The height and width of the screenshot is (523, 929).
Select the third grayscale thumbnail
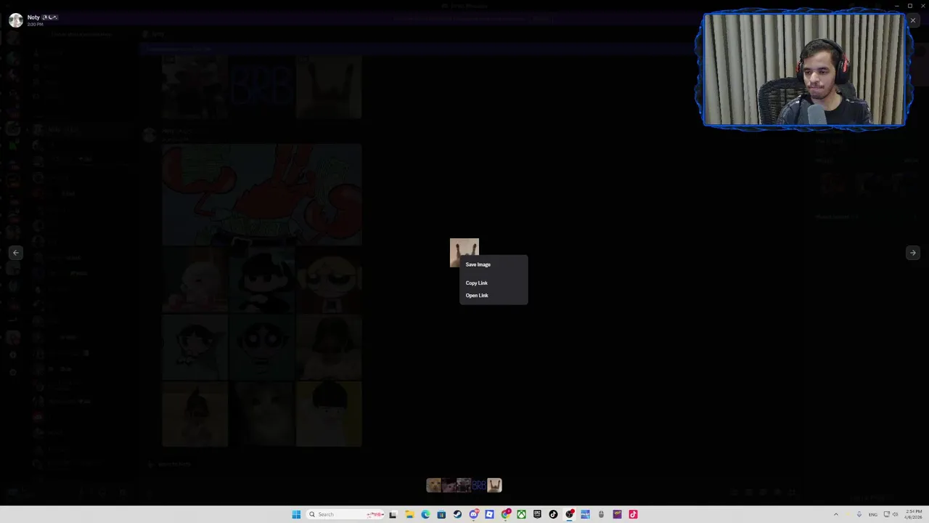[x=464, y=485]
